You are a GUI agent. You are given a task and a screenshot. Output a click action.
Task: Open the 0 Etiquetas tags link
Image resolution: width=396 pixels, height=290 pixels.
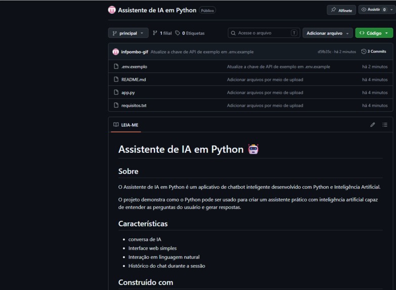point(190,33)
